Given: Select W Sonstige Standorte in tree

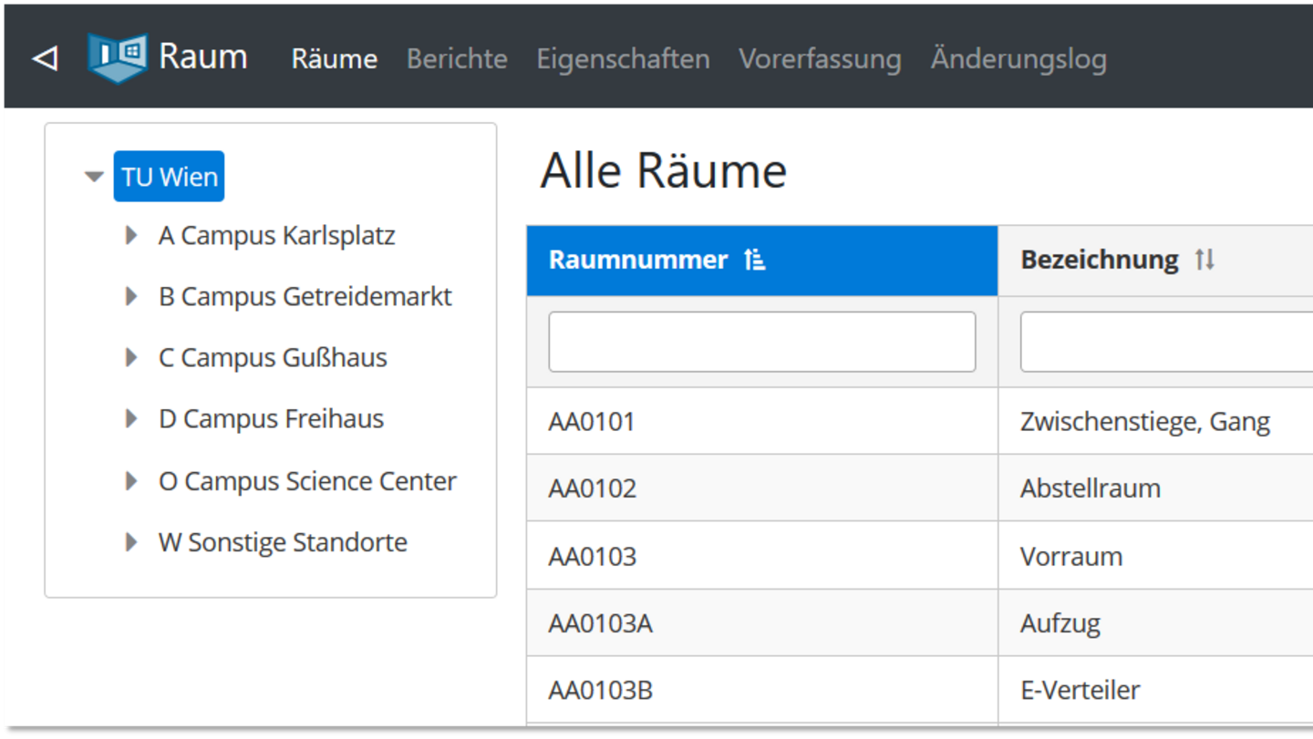Looking at the screenshot, I should coord(283,542).
